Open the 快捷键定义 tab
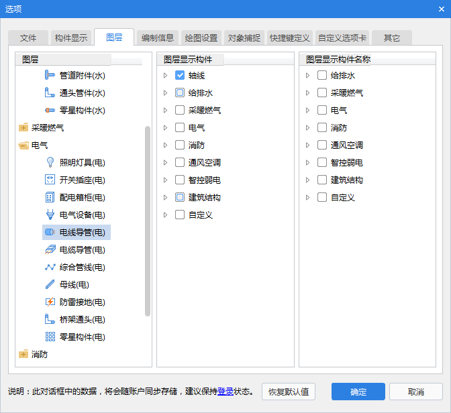Viewport: 451px width, 413px height. [289, 38]
